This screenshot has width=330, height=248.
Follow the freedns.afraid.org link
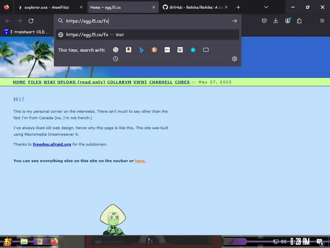52,144
